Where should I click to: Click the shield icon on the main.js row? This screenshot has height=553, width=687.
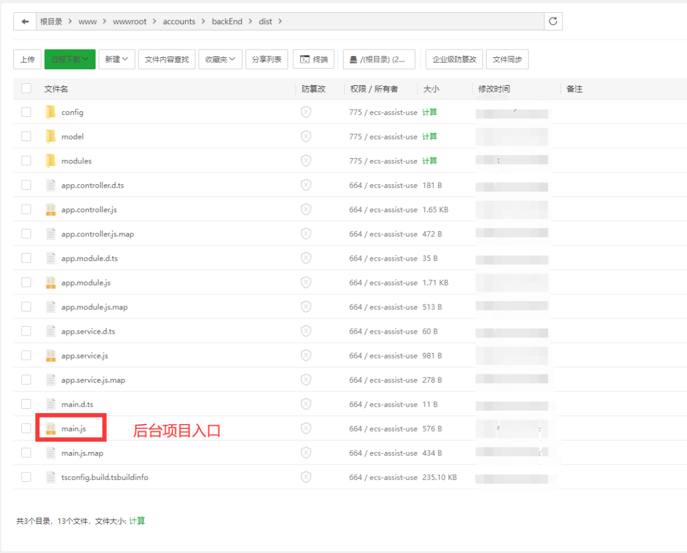coord(306,428)
